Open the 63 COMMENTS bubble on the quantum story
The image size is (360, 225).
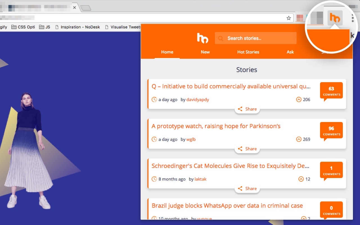pos(331,91)
